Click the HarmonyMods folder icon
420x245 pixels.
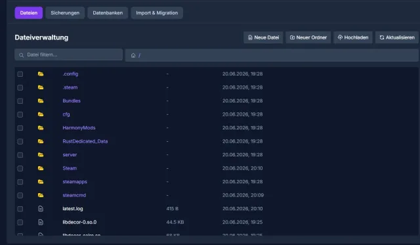click(41, 128)
